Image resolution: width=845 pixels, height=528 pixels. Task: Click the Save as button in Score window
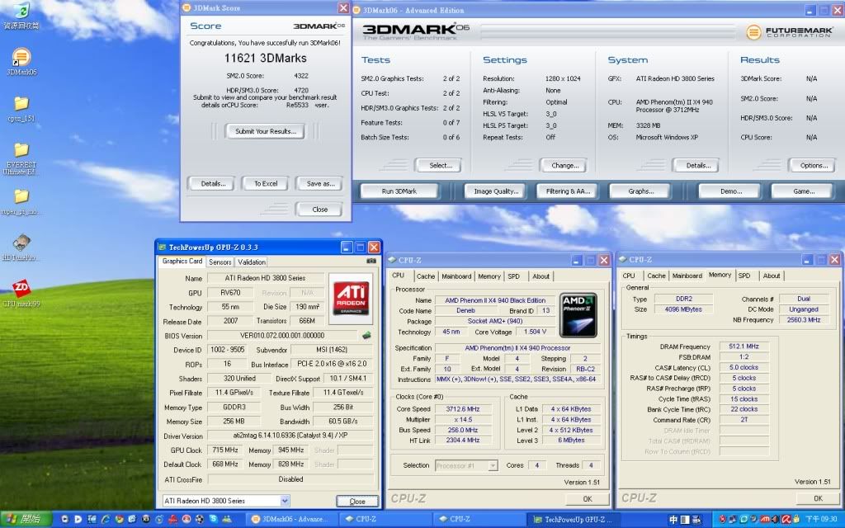[319, 184]
